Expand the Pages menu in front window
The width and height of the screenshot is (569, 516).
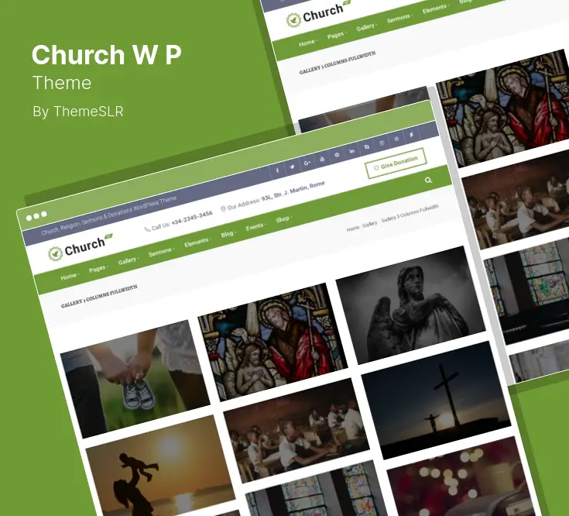[x=98, y=269]
